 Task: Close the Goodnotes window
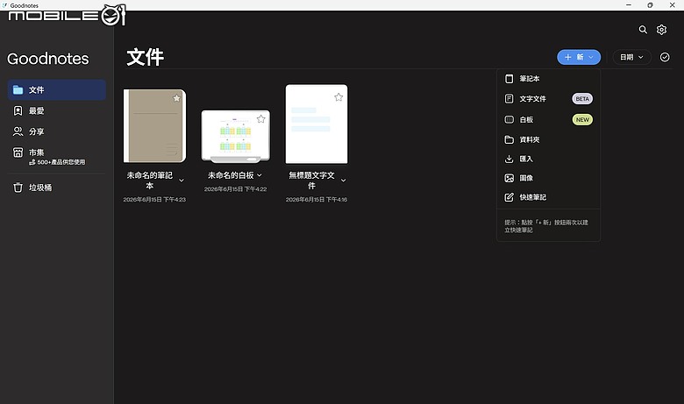pyautogui.click(x=672, y=5)
